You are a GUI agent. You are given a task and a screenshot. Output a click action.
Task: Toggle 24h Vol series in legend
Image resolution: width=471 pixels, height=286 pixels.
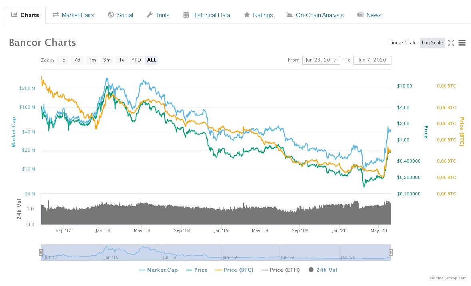pyautogui.click(x=323, y=270)
